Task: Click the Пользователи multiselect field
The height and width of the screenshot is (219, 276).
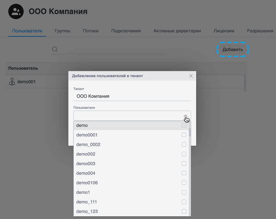Action: 132,116
